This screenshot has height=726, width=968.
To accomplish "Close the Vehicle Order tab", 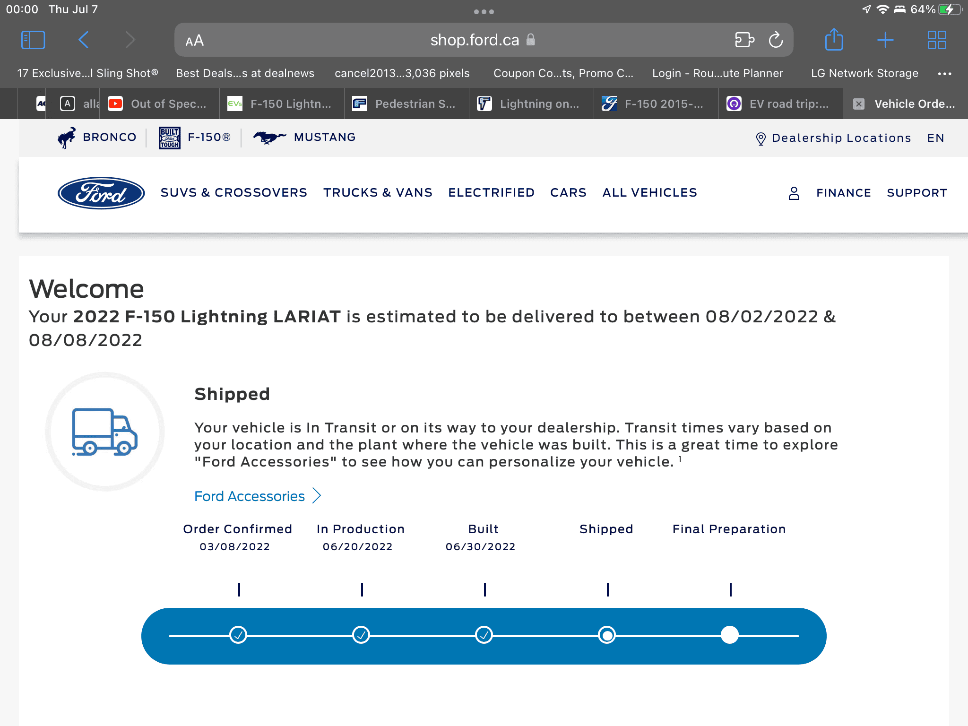I will click(x=859, y=104).
